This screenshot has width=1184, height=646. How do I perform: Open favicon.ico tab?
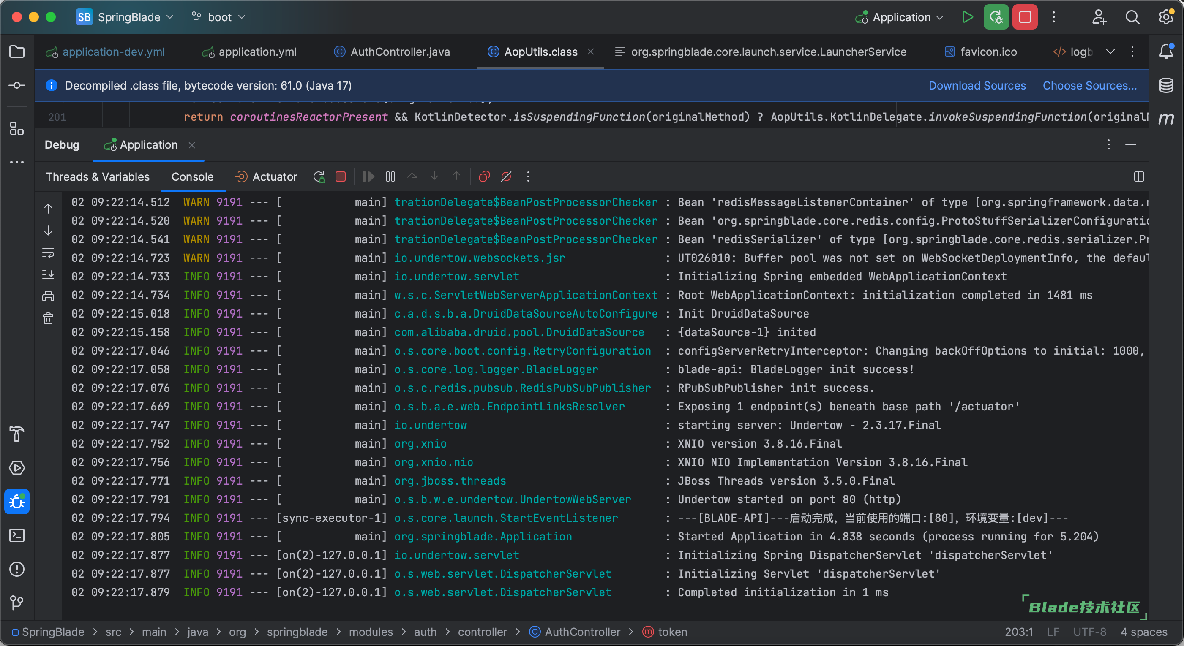(x=981, y=52)
